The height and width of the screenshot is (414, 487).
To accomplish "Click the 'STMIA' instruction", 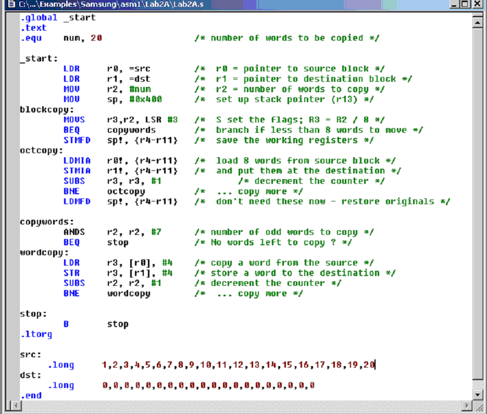I will (77, 171).
